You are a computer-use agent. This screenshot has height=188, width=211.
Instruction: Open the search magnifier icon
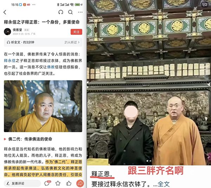pos(70,12)
